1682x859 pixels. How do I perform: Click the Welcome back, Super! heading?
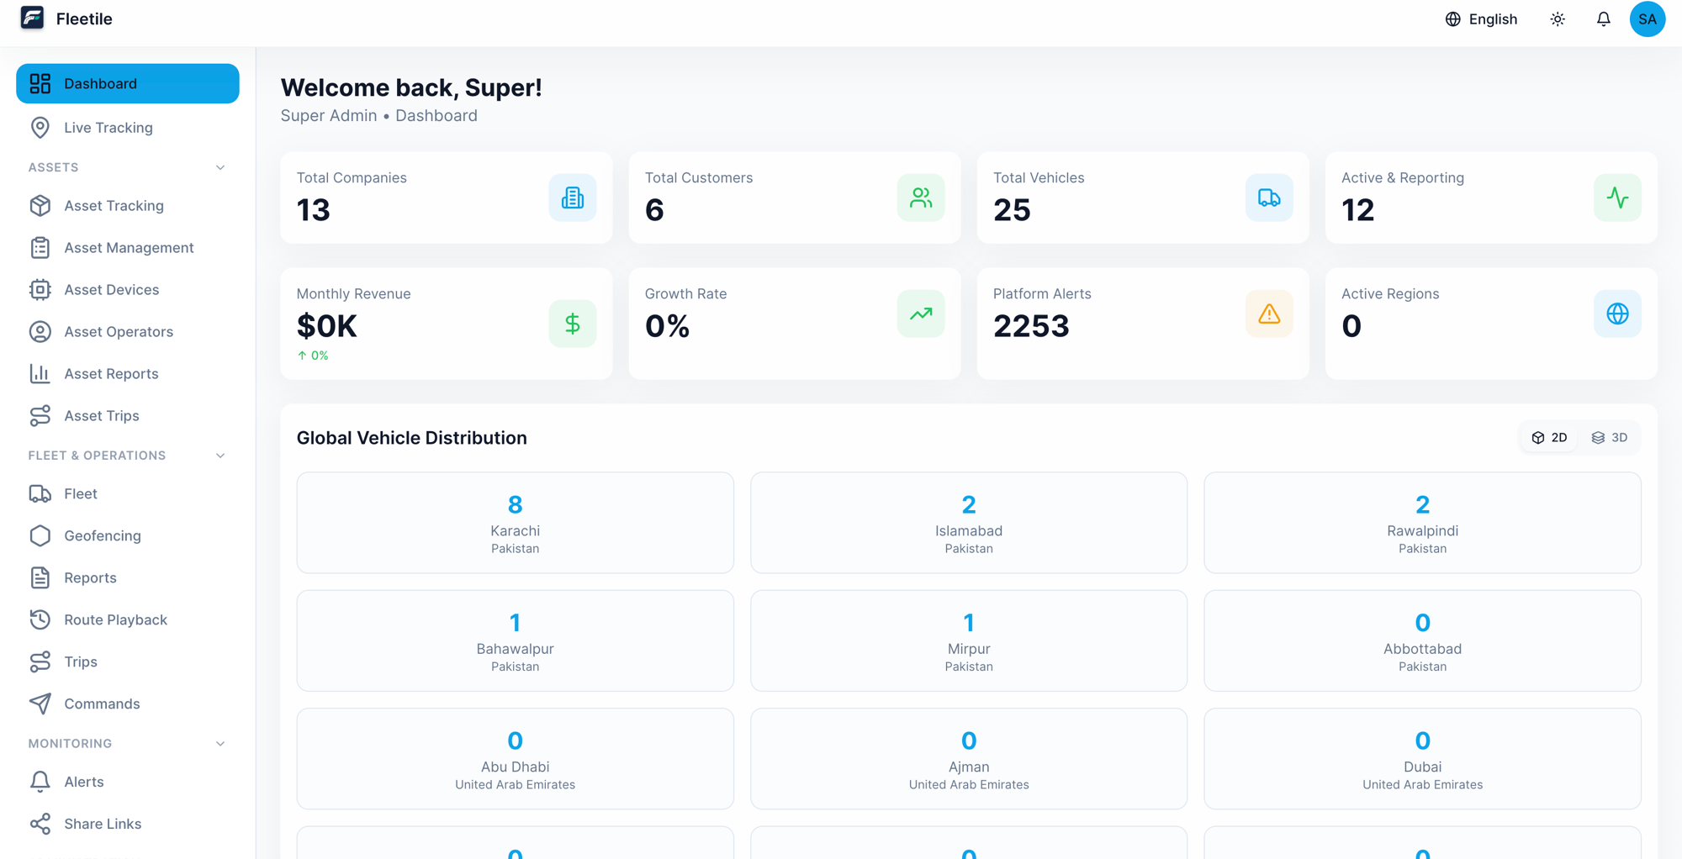coord(411,87)
